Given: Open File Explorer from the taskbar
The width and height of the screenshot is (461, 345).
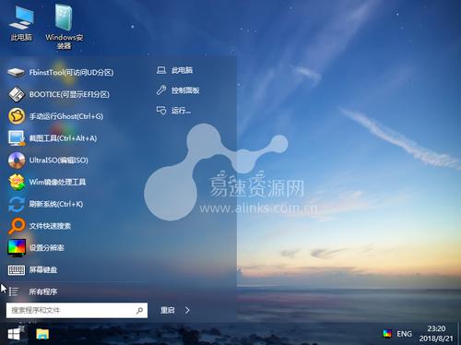Looking at the screenshot, I should pos(42,334).
